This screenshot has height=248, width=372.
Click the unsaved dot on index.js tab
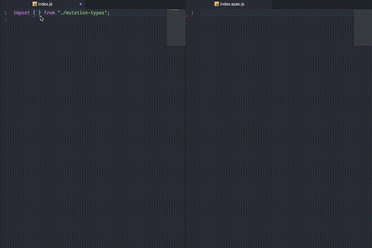[81, 4]
